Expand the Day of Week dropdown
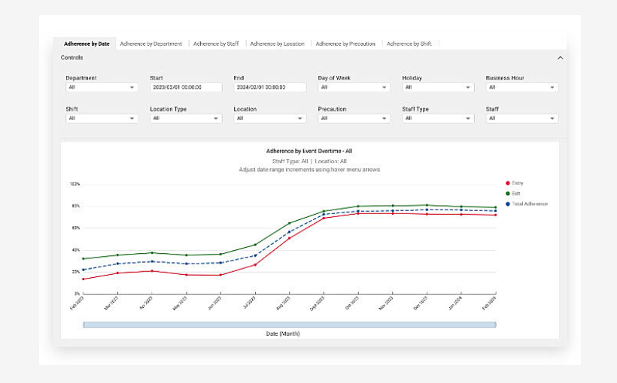 click(x=353, y=87)
